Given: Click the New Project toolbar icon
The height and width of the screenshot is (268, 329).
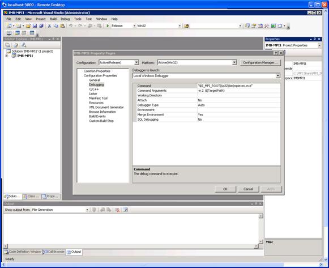Looking at the screenshot, I should (x=9, y=26).
